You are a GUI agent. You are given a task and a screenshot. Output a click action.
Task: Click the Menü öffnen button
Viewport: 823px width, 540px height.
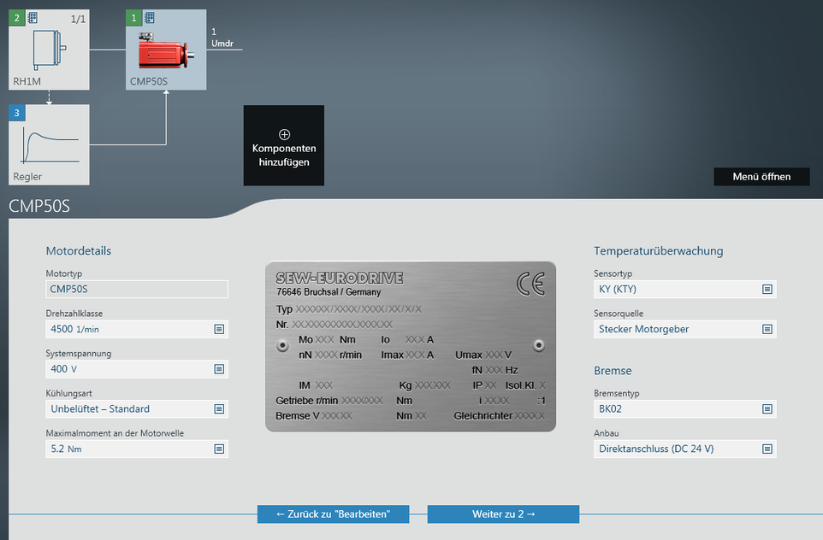pos(762,177)
